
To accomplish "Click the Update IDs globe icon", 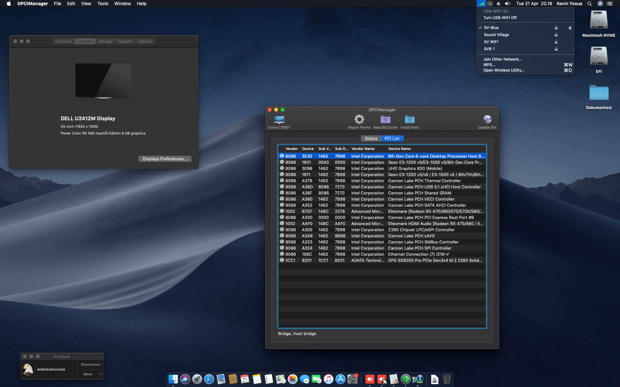I will click(487, 120).
